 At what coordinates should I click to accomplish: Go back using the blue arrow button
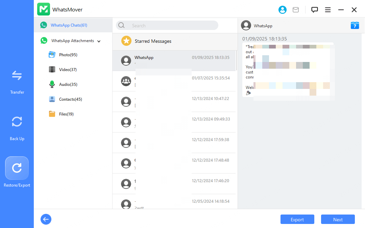[46, 219]
